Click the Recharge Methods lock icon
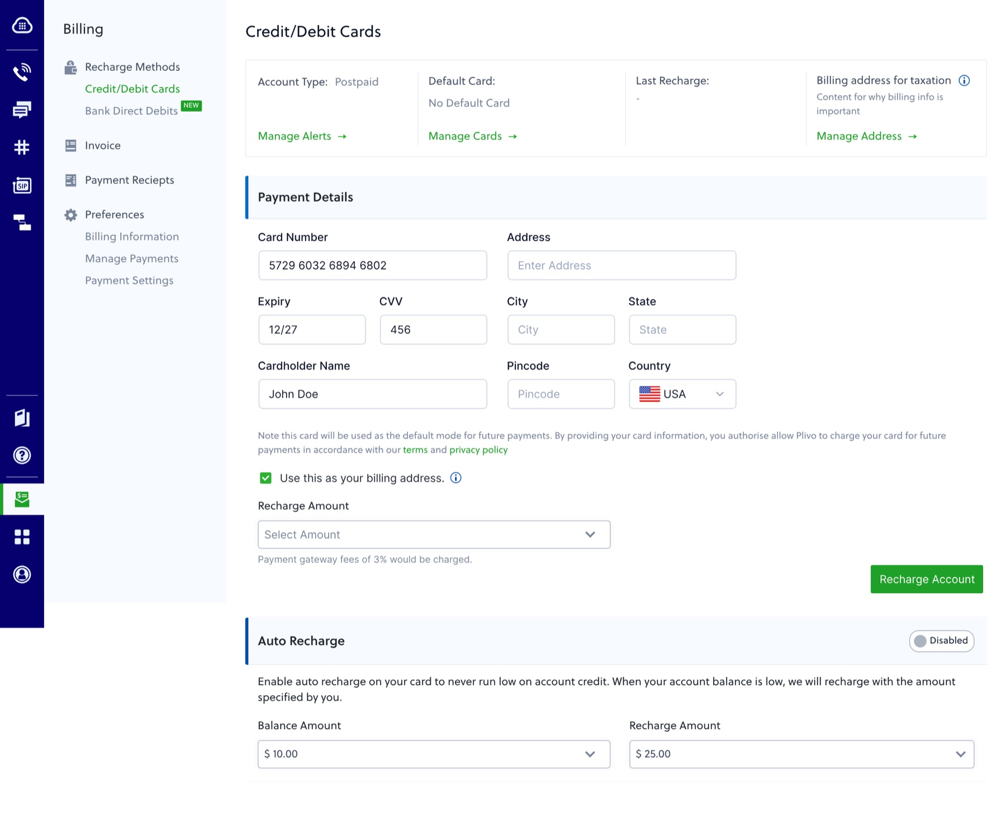This screenshot has width=1006, height=832. pos(70,68)
